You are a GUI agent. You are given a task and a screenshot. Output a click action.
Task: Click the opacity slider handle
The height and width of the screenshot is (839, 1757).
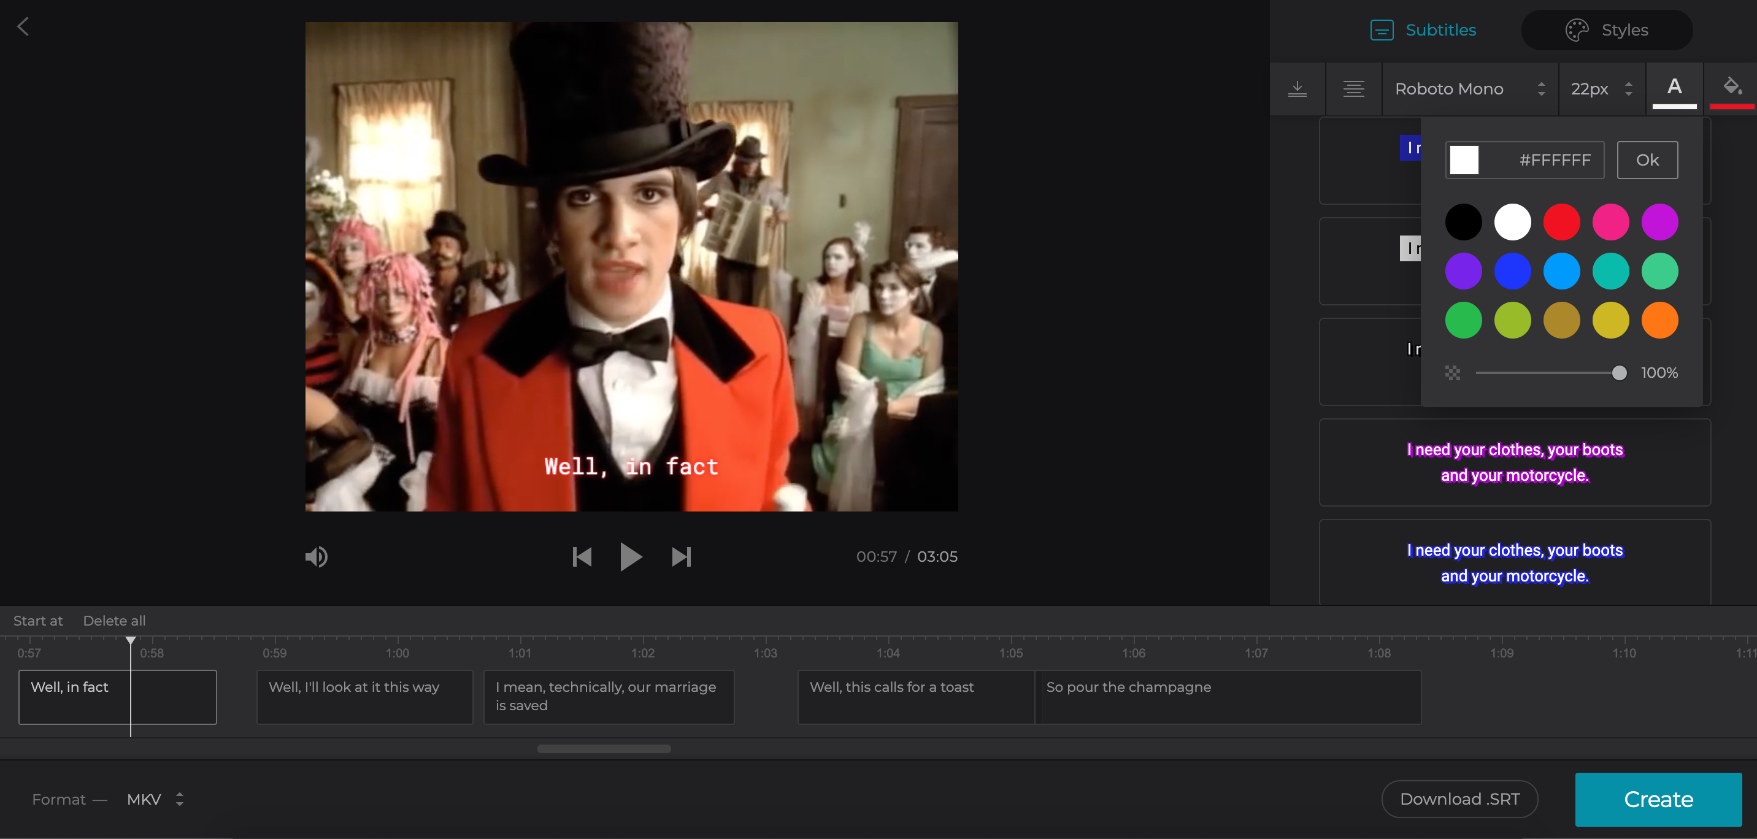[1619, 372]
